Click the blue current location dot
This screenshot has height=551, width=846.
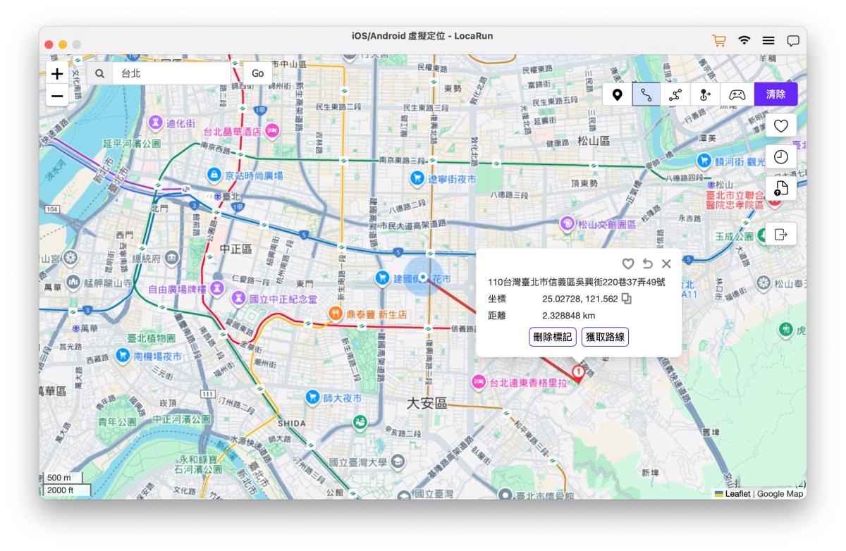422,276
